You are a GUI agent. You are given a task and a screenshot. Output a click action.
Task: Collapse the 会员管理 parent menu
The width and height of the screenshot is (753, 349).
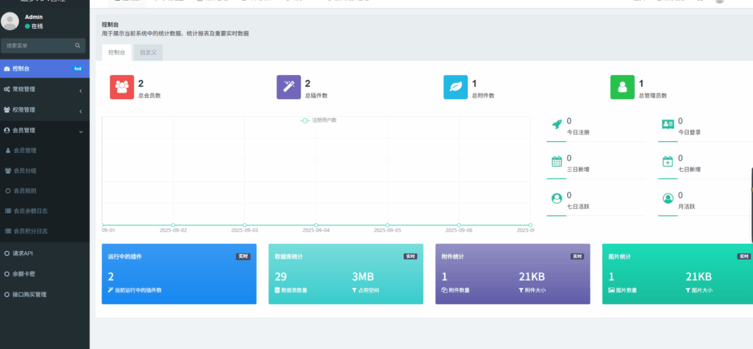[44, 130]
